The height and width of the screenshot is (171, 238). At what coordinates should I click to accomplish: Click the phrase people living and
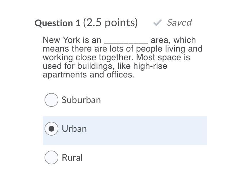(x=169, y=49)
